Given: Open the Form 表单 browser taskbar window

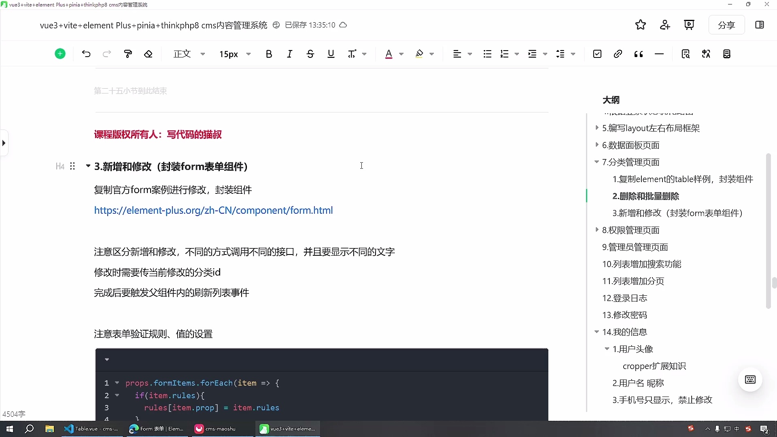Looking at the screenshot, I should (x=156, y=429).
